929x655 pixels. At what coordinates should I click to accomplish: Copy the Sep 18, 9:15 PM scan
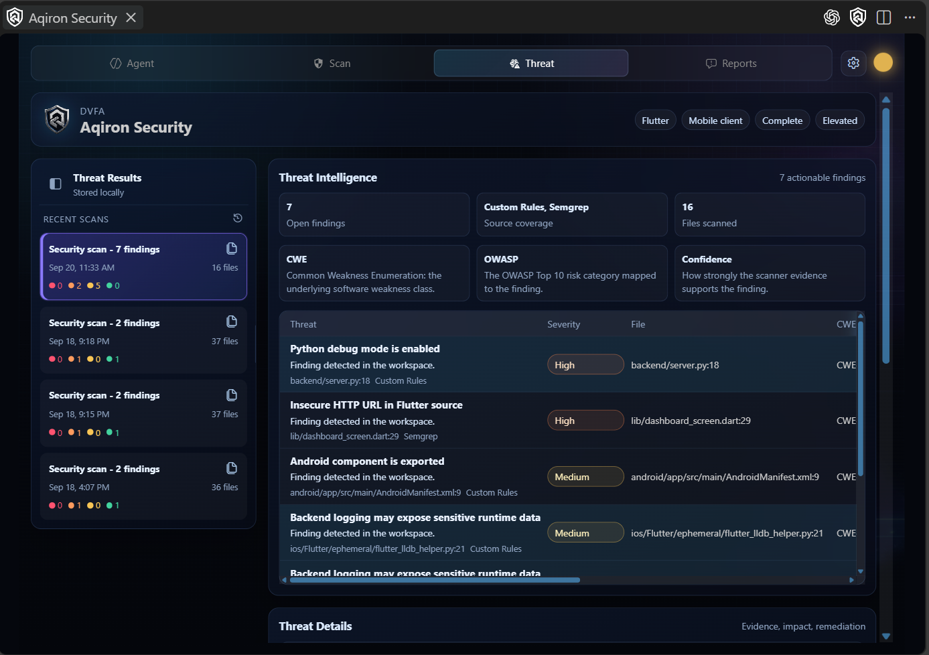point(232,395)
